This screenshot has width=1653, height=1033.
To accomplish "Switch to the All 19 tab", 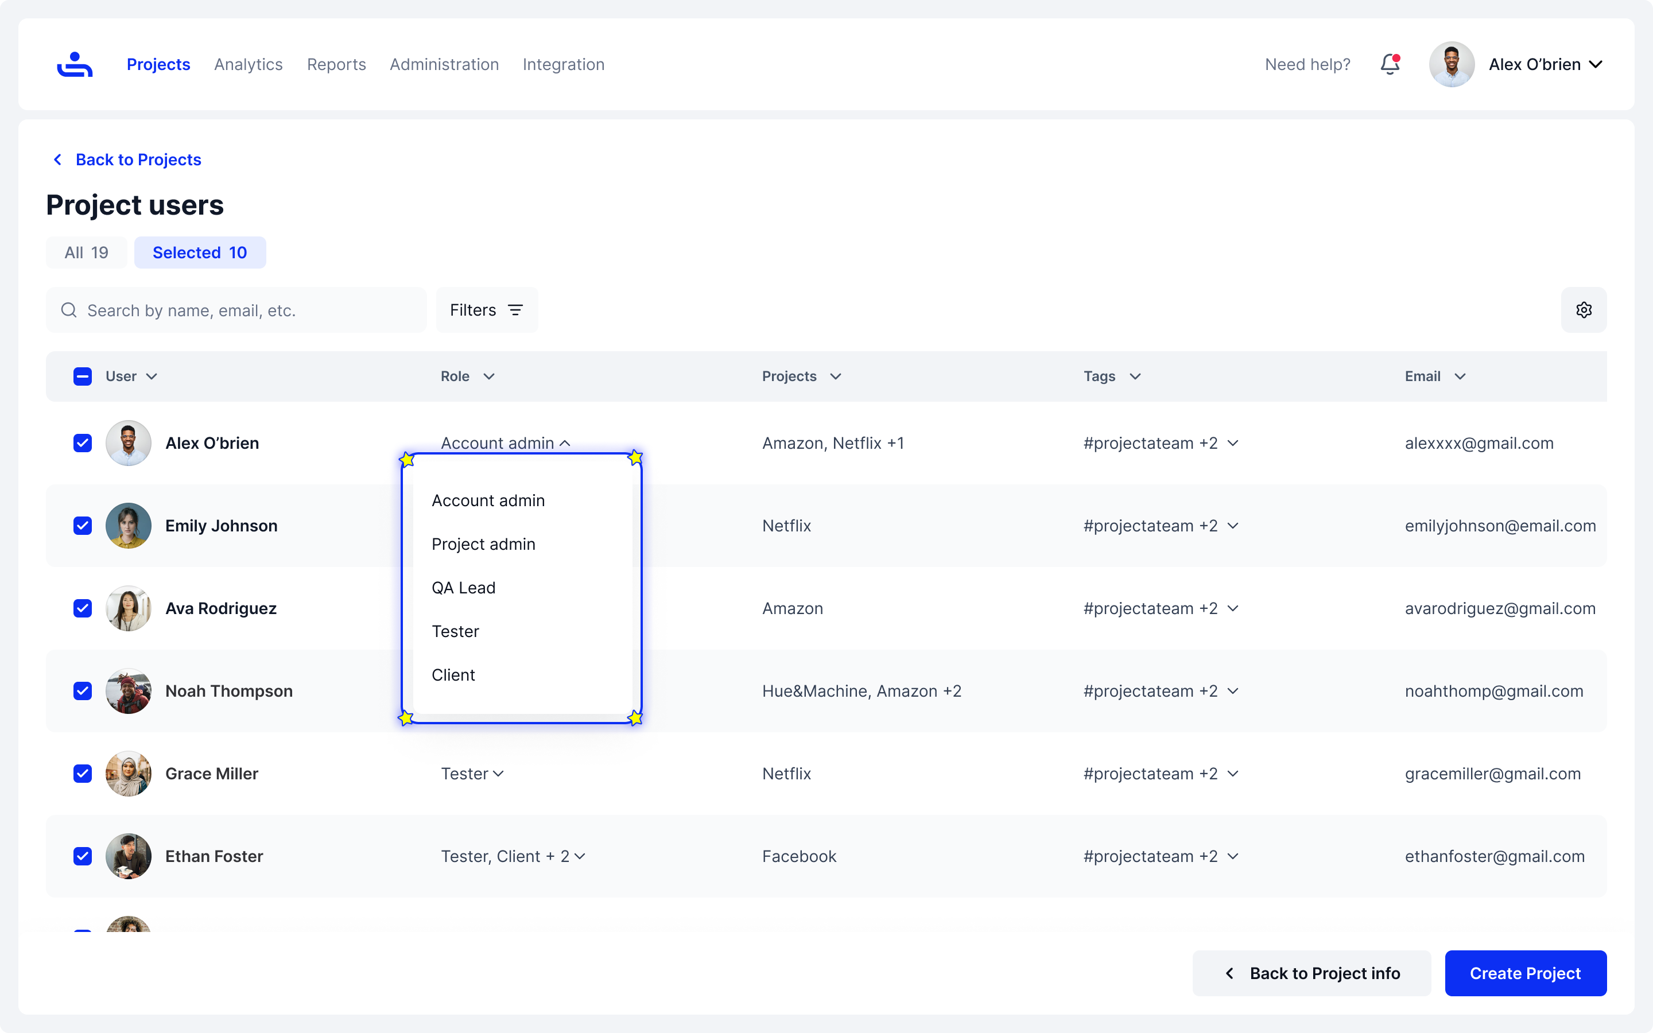I will coord(86,253).
